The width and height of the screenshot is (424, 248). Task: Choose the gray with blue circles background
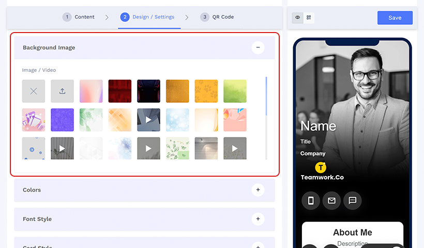34,148
